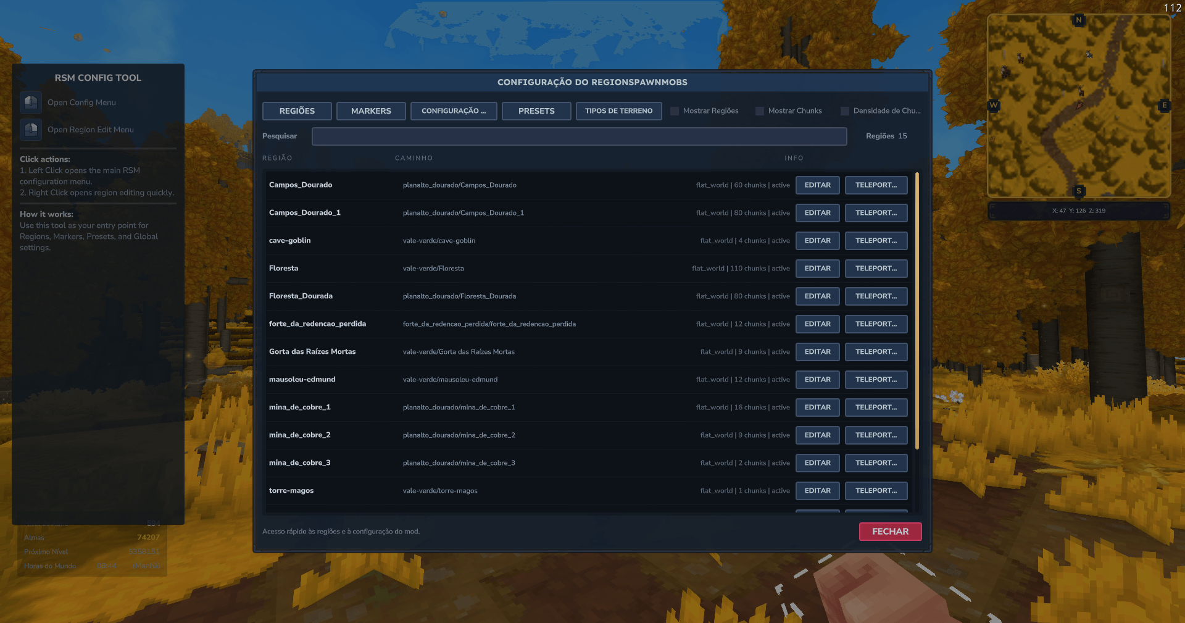Image resolution: width=1185 pixels, height=623 pixels.
Task: Click the INFO column header
Action: 794,158
